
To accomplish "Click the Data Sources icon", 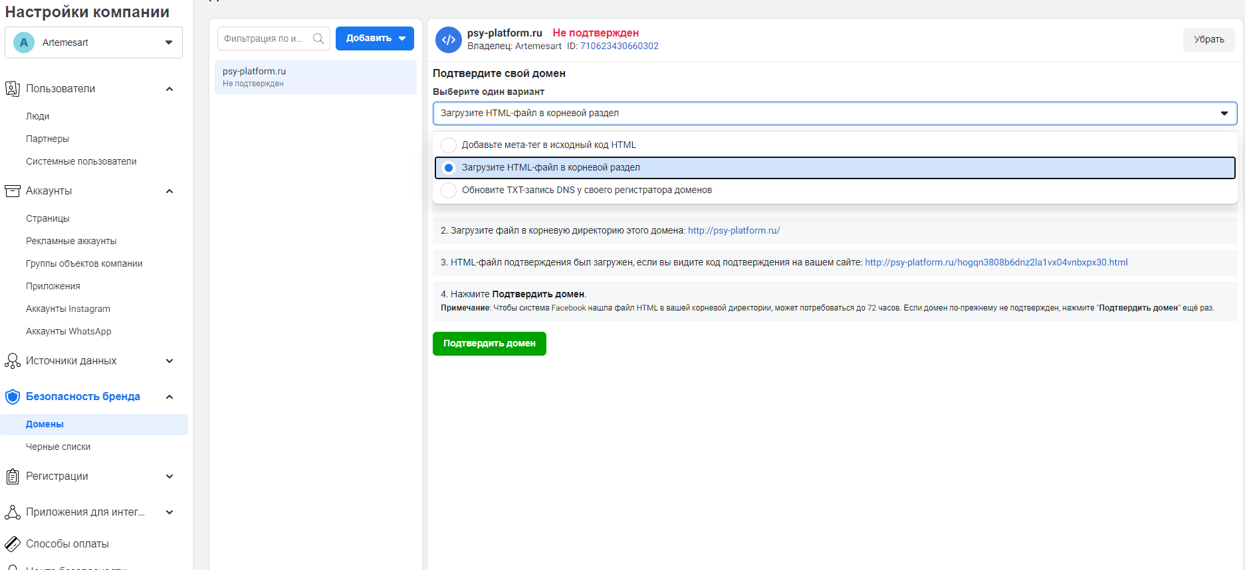I will click(x=12, y=361).
